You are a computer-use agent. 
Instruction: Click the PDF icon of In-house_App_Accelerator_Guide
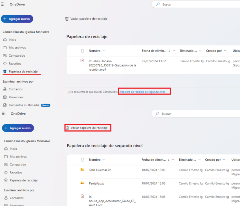click(82, 196)
